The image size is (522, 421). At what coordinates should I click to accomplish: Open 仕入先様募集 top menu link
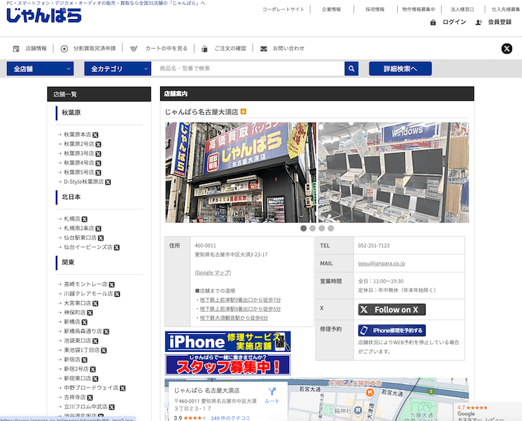click(506, 9)
